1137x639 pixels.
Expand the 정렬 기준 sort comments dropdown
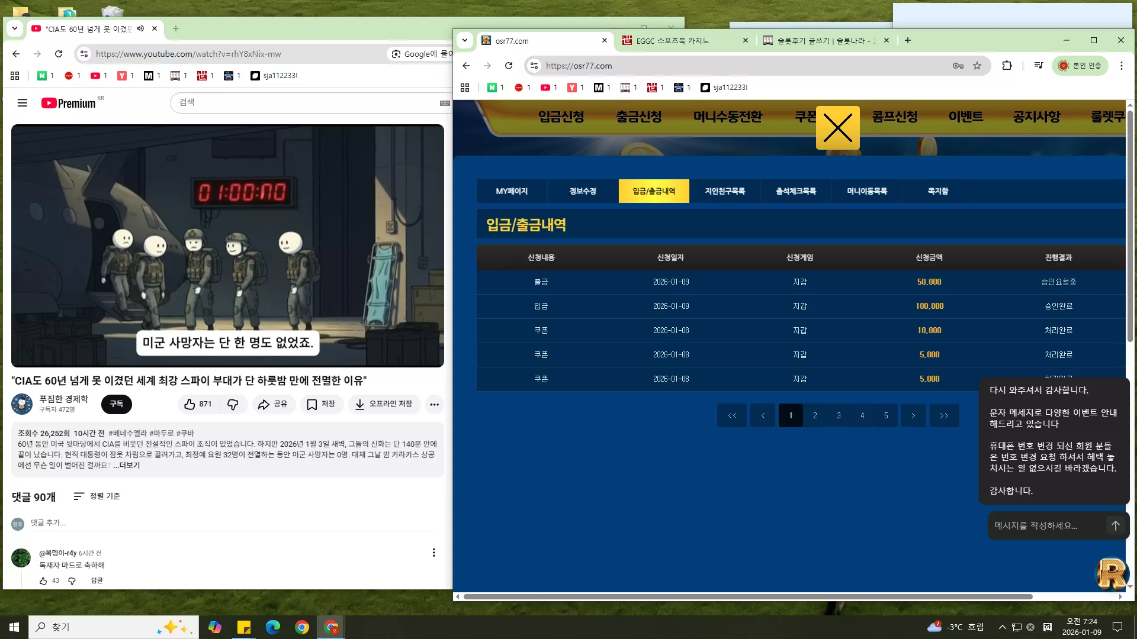click(x=97, y=496)
